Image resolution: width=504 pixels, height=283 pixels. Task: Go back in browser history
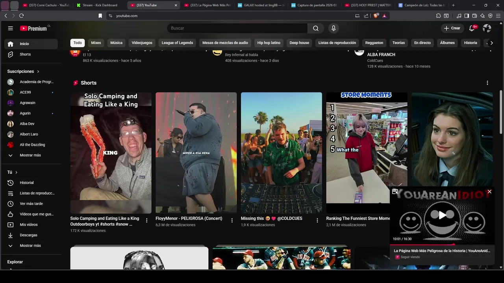pyautogui.click(x=6, y=16)
